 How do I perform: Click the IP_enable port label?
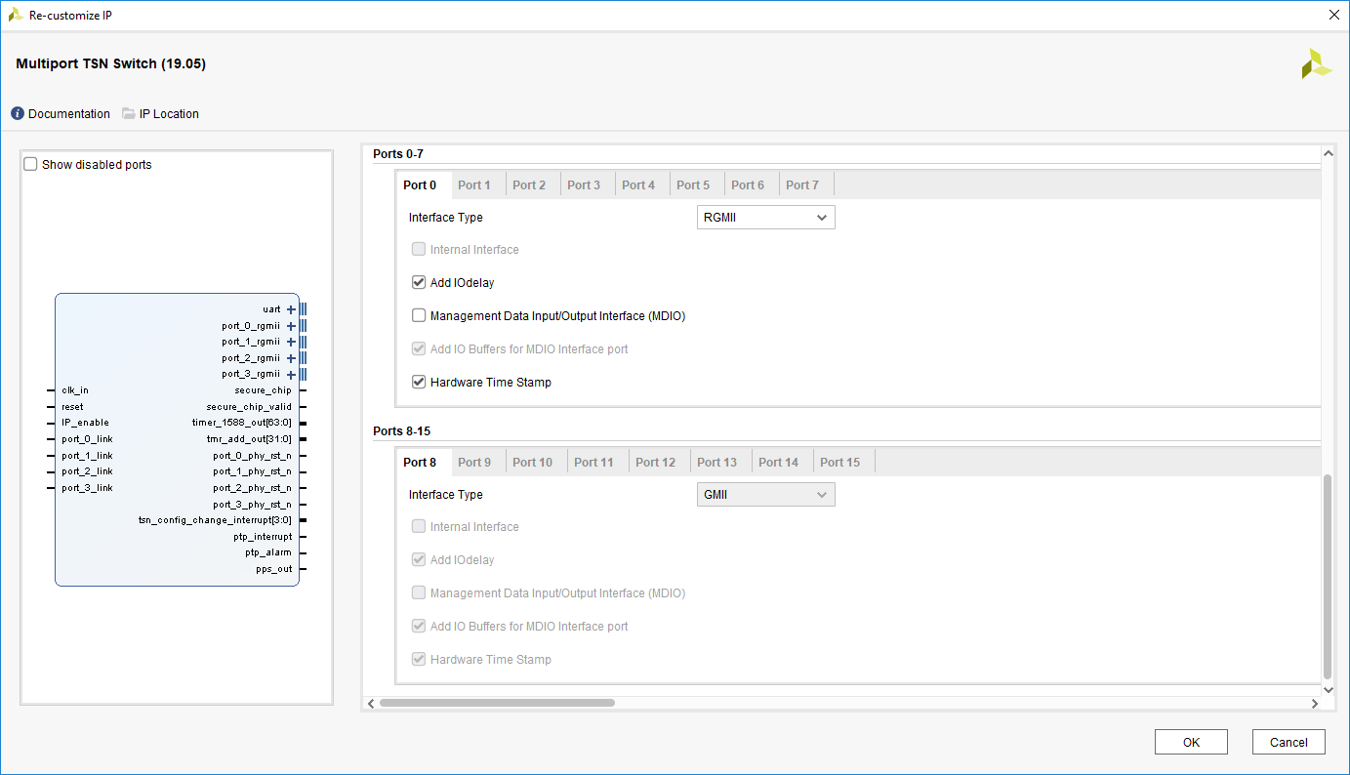(85, 423)
